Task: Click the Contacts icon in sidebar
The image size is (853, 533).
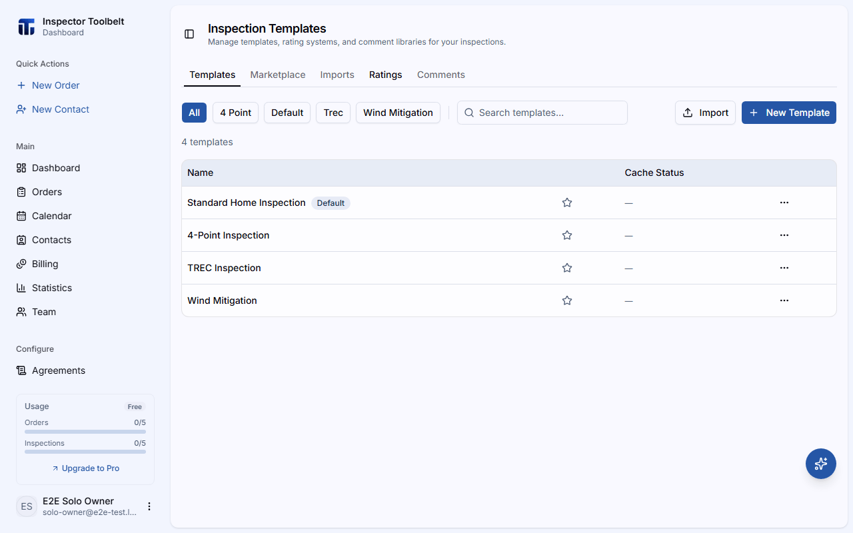Action: 21,240
